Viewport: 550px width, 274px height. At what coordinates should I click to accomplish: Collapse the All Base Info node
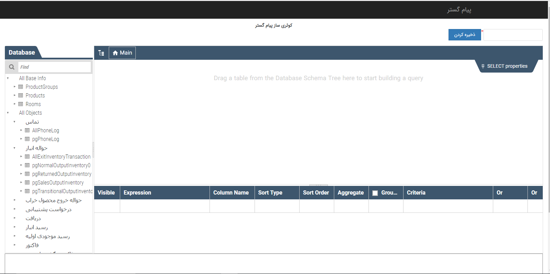pyautogui.click(x=8, y=78)
